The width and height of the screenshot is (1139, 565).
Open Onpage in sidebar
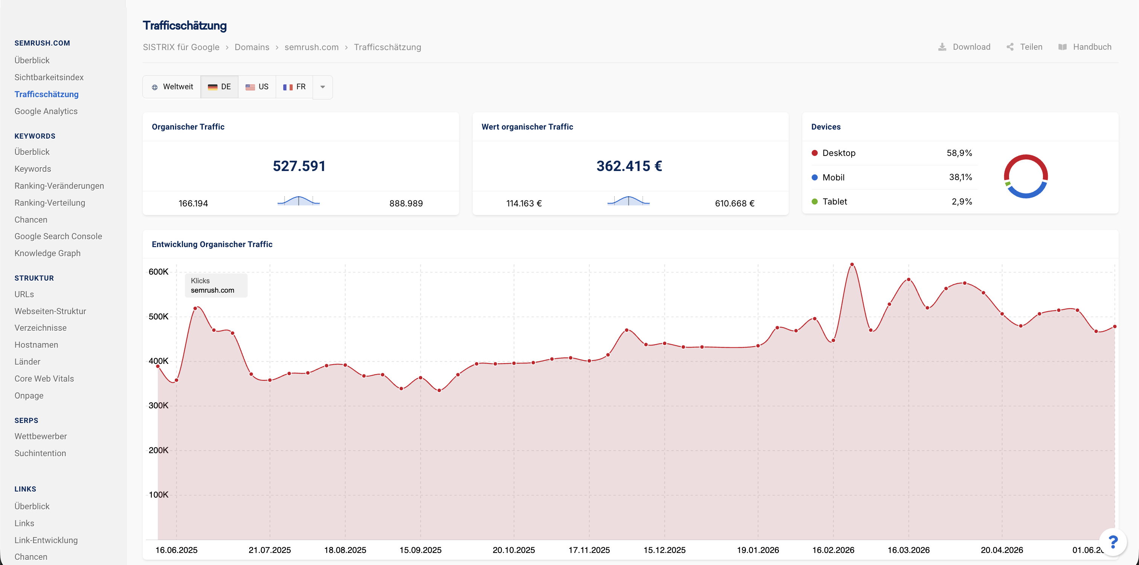point(29,395)
